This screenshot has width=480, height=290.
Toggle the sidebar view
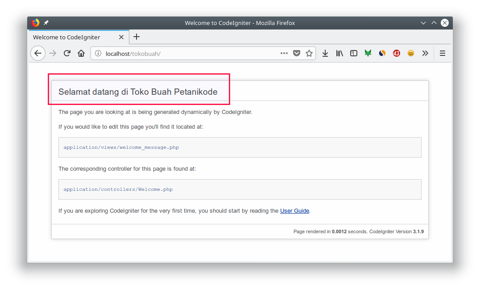click(x=354, y=53)
